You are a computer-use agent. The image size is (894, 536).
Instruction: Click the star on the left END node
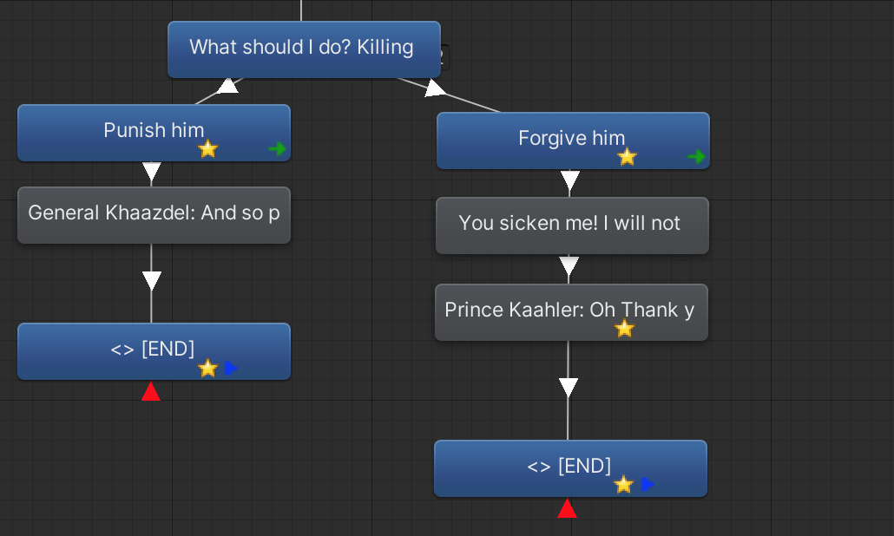208,369
